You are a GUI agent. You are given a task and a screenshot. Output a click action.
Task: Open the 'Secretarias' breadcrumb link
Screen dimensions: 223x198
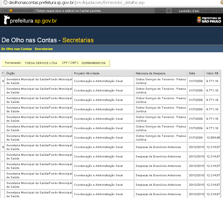[44, 49]
